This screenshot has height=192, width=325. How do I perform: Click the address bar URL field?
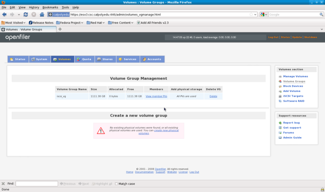pos(160,15)
